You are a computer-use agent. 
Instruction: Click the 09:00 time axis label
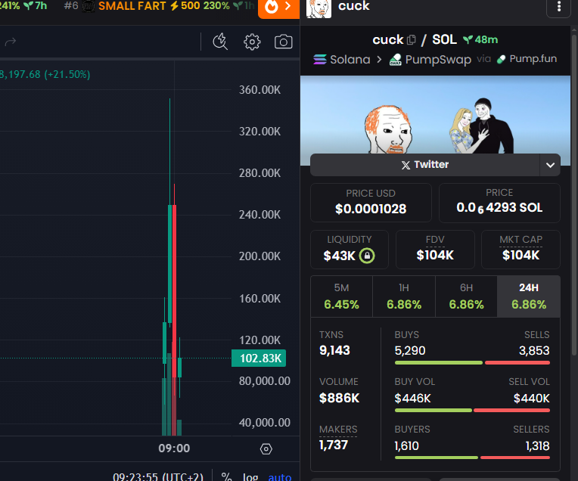click(x=174, y=448)
